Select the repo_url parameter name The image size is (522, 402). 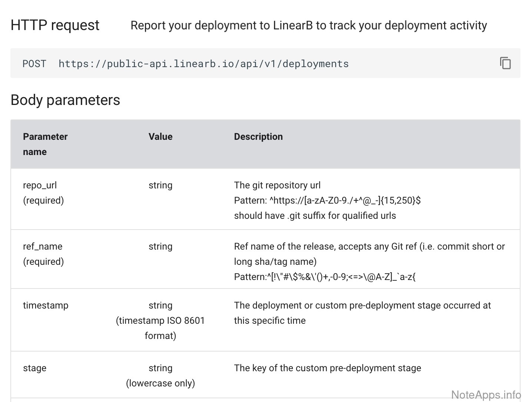point(40,185)
